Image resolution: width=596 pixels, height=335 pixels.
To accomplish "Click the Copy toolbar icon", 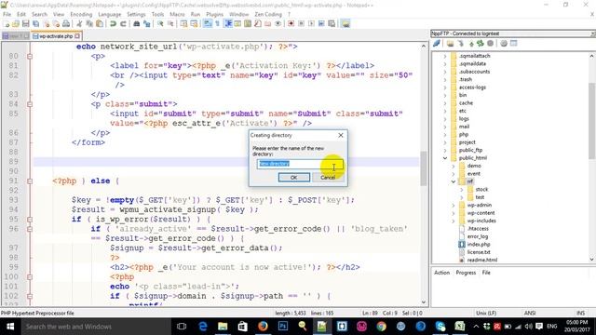I will 89,23.
